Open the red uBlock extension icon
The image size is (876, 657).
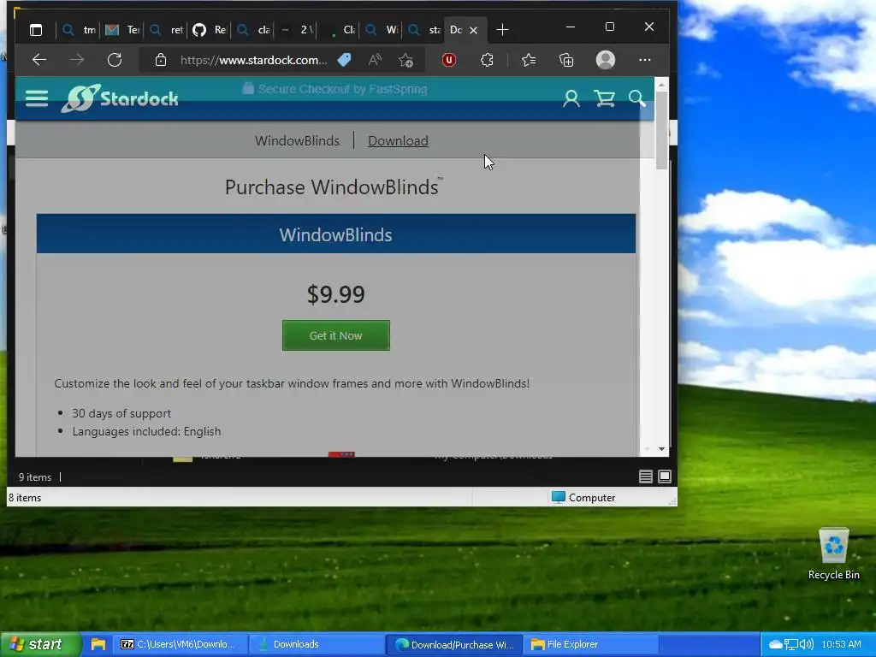pos(448,60)
